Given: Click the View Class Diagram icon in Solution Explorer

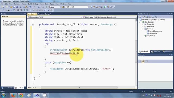Looking at the screenshot, I should pos(156,17).
